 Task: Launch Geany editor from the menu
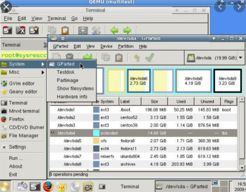click(x=23, y=92)
